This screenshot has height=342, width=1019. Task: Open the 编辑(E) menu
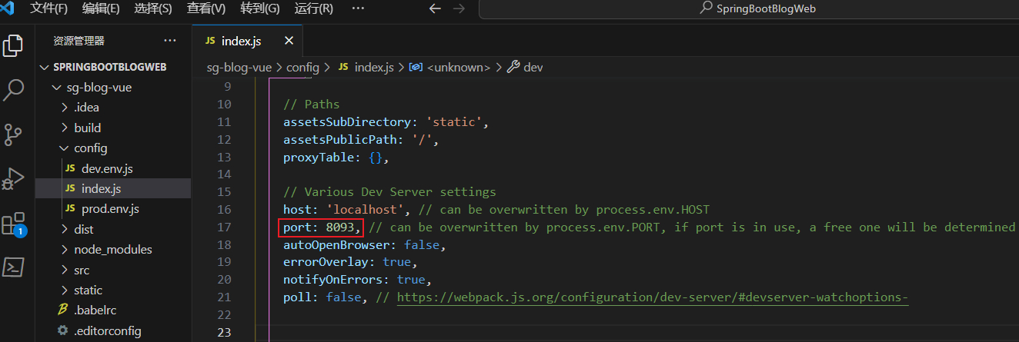coord(101,8)
